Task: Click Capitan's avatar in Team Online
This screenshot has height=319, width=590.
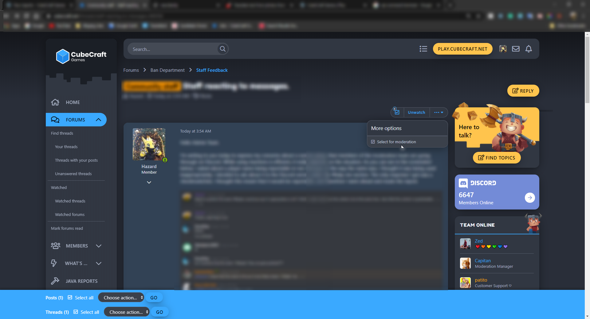Action: [x=465, y=263]
